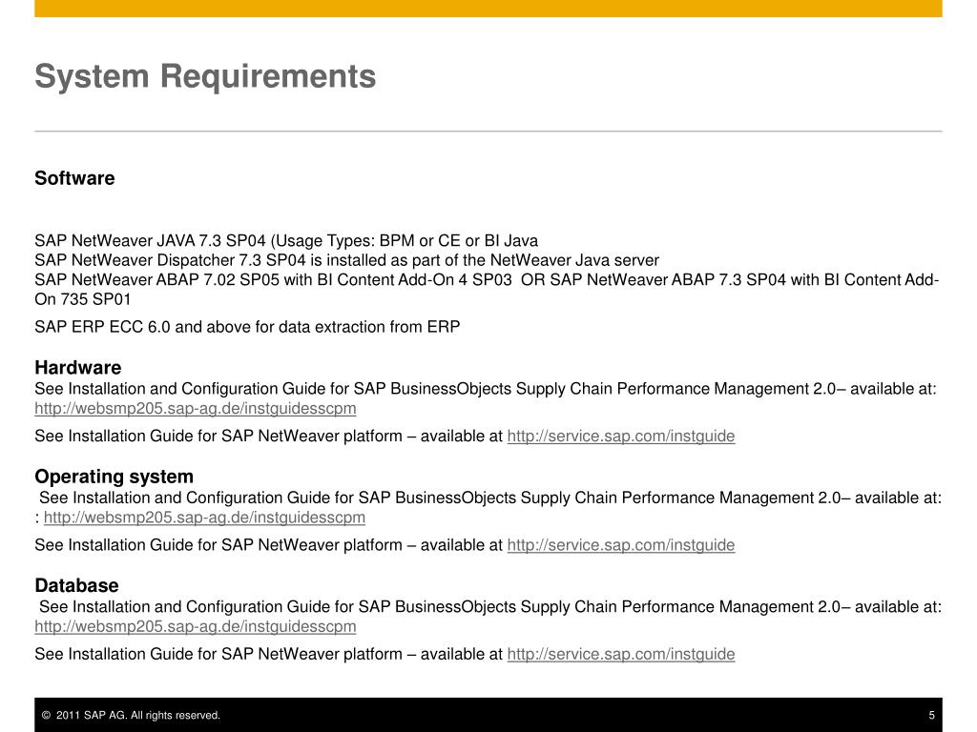Viewport: 977px width, 732px height.
Task: Select the Software heading
Action: tap(74, 178)
